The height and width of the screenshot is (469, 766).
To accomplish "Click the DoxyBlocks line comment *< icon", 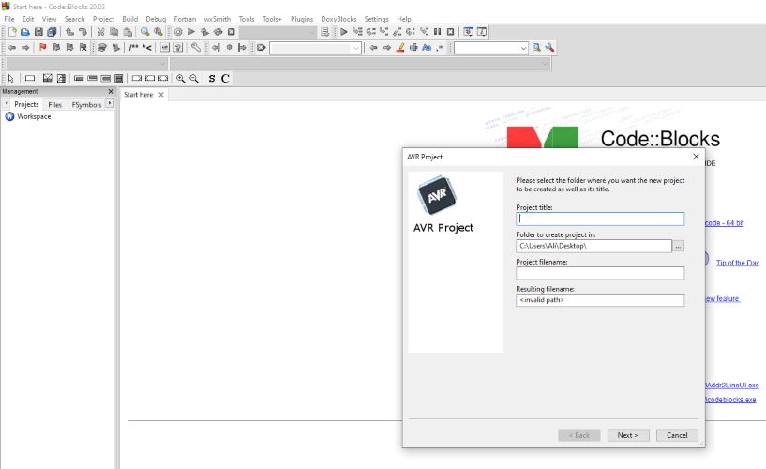I will point(146,48).
